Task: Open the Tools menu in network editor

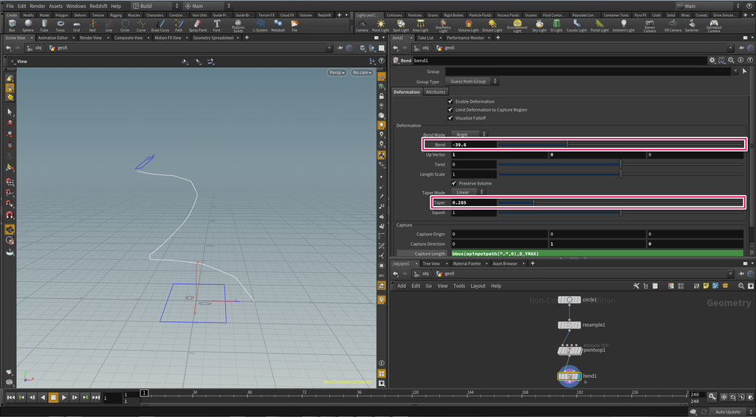Action: point(459,286)
